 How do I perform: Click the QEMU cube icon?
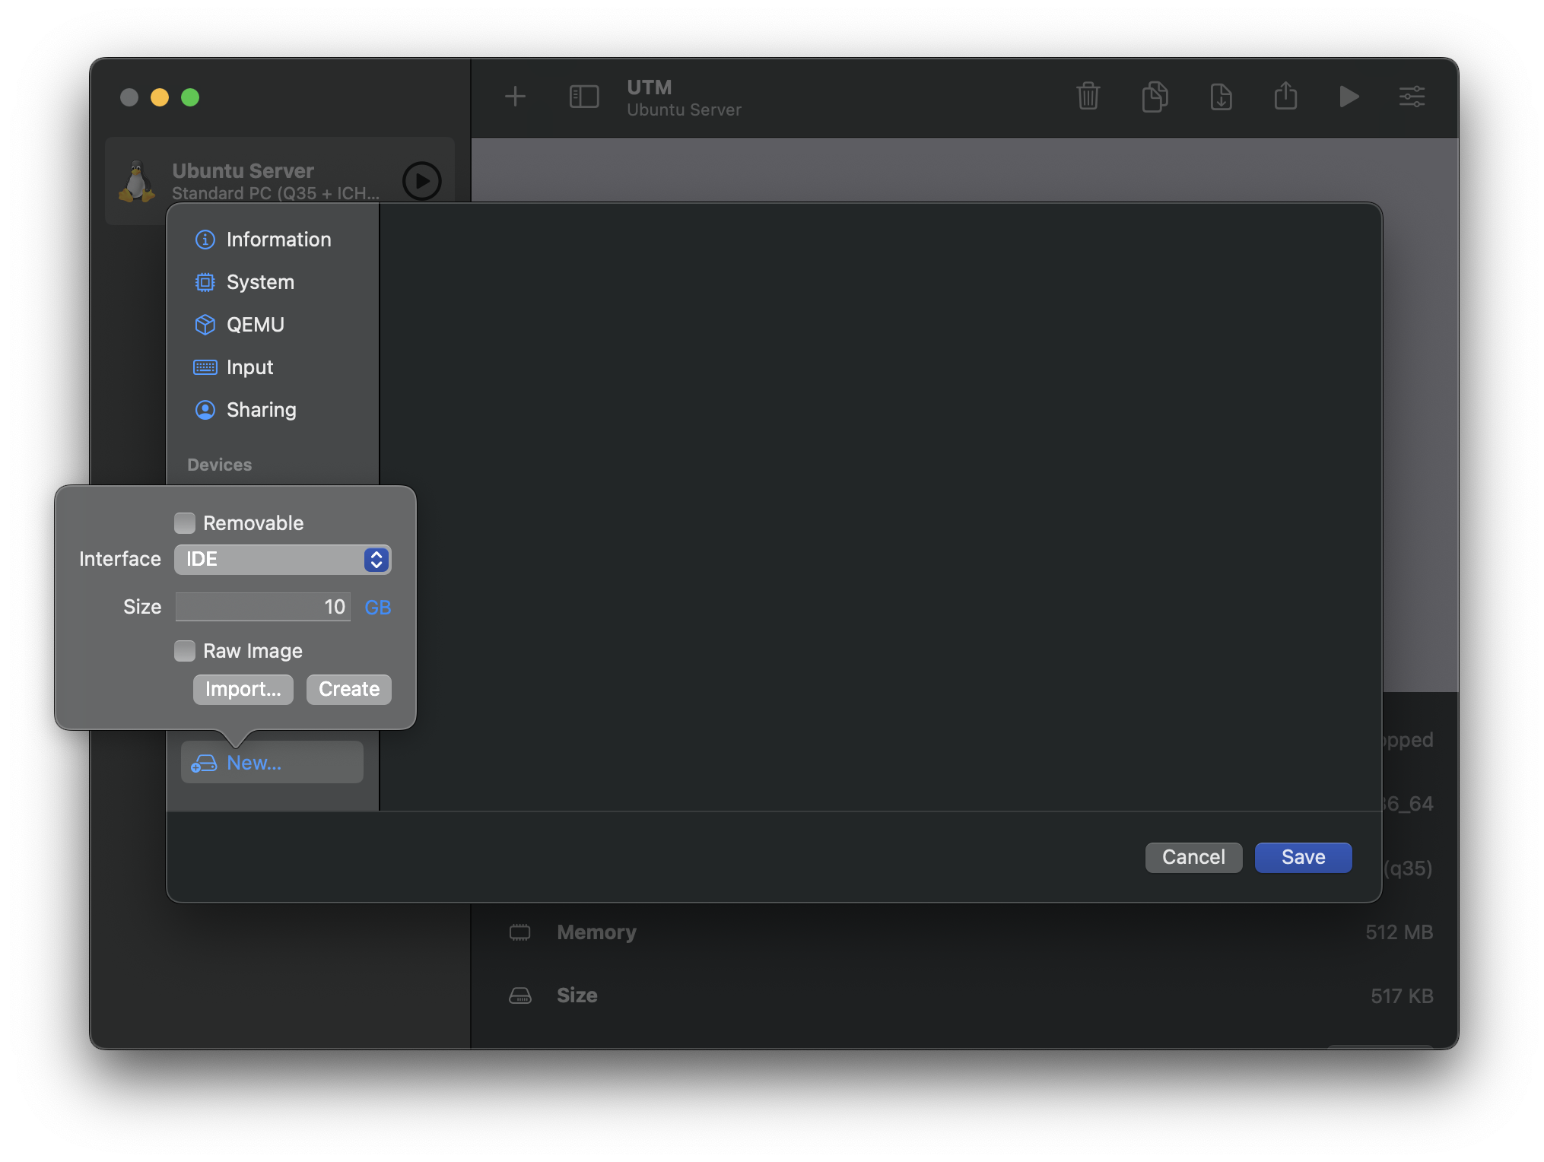click(205, 325)
